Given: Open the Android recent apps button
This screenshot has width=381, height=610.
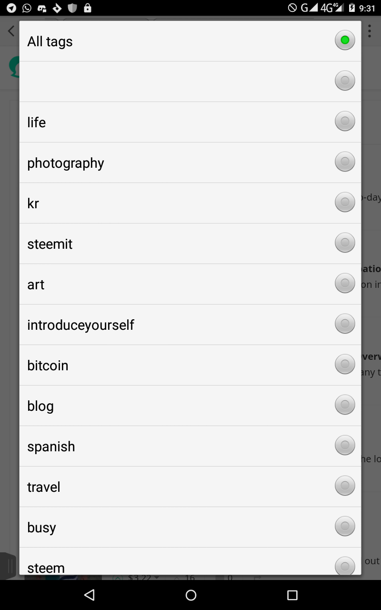Looking at the screenshot, I should click(292, 595).
